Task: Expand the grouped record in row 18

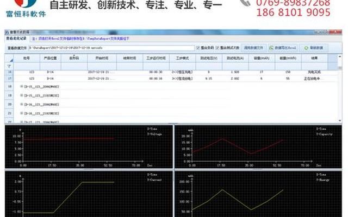Action: [22, 87]
